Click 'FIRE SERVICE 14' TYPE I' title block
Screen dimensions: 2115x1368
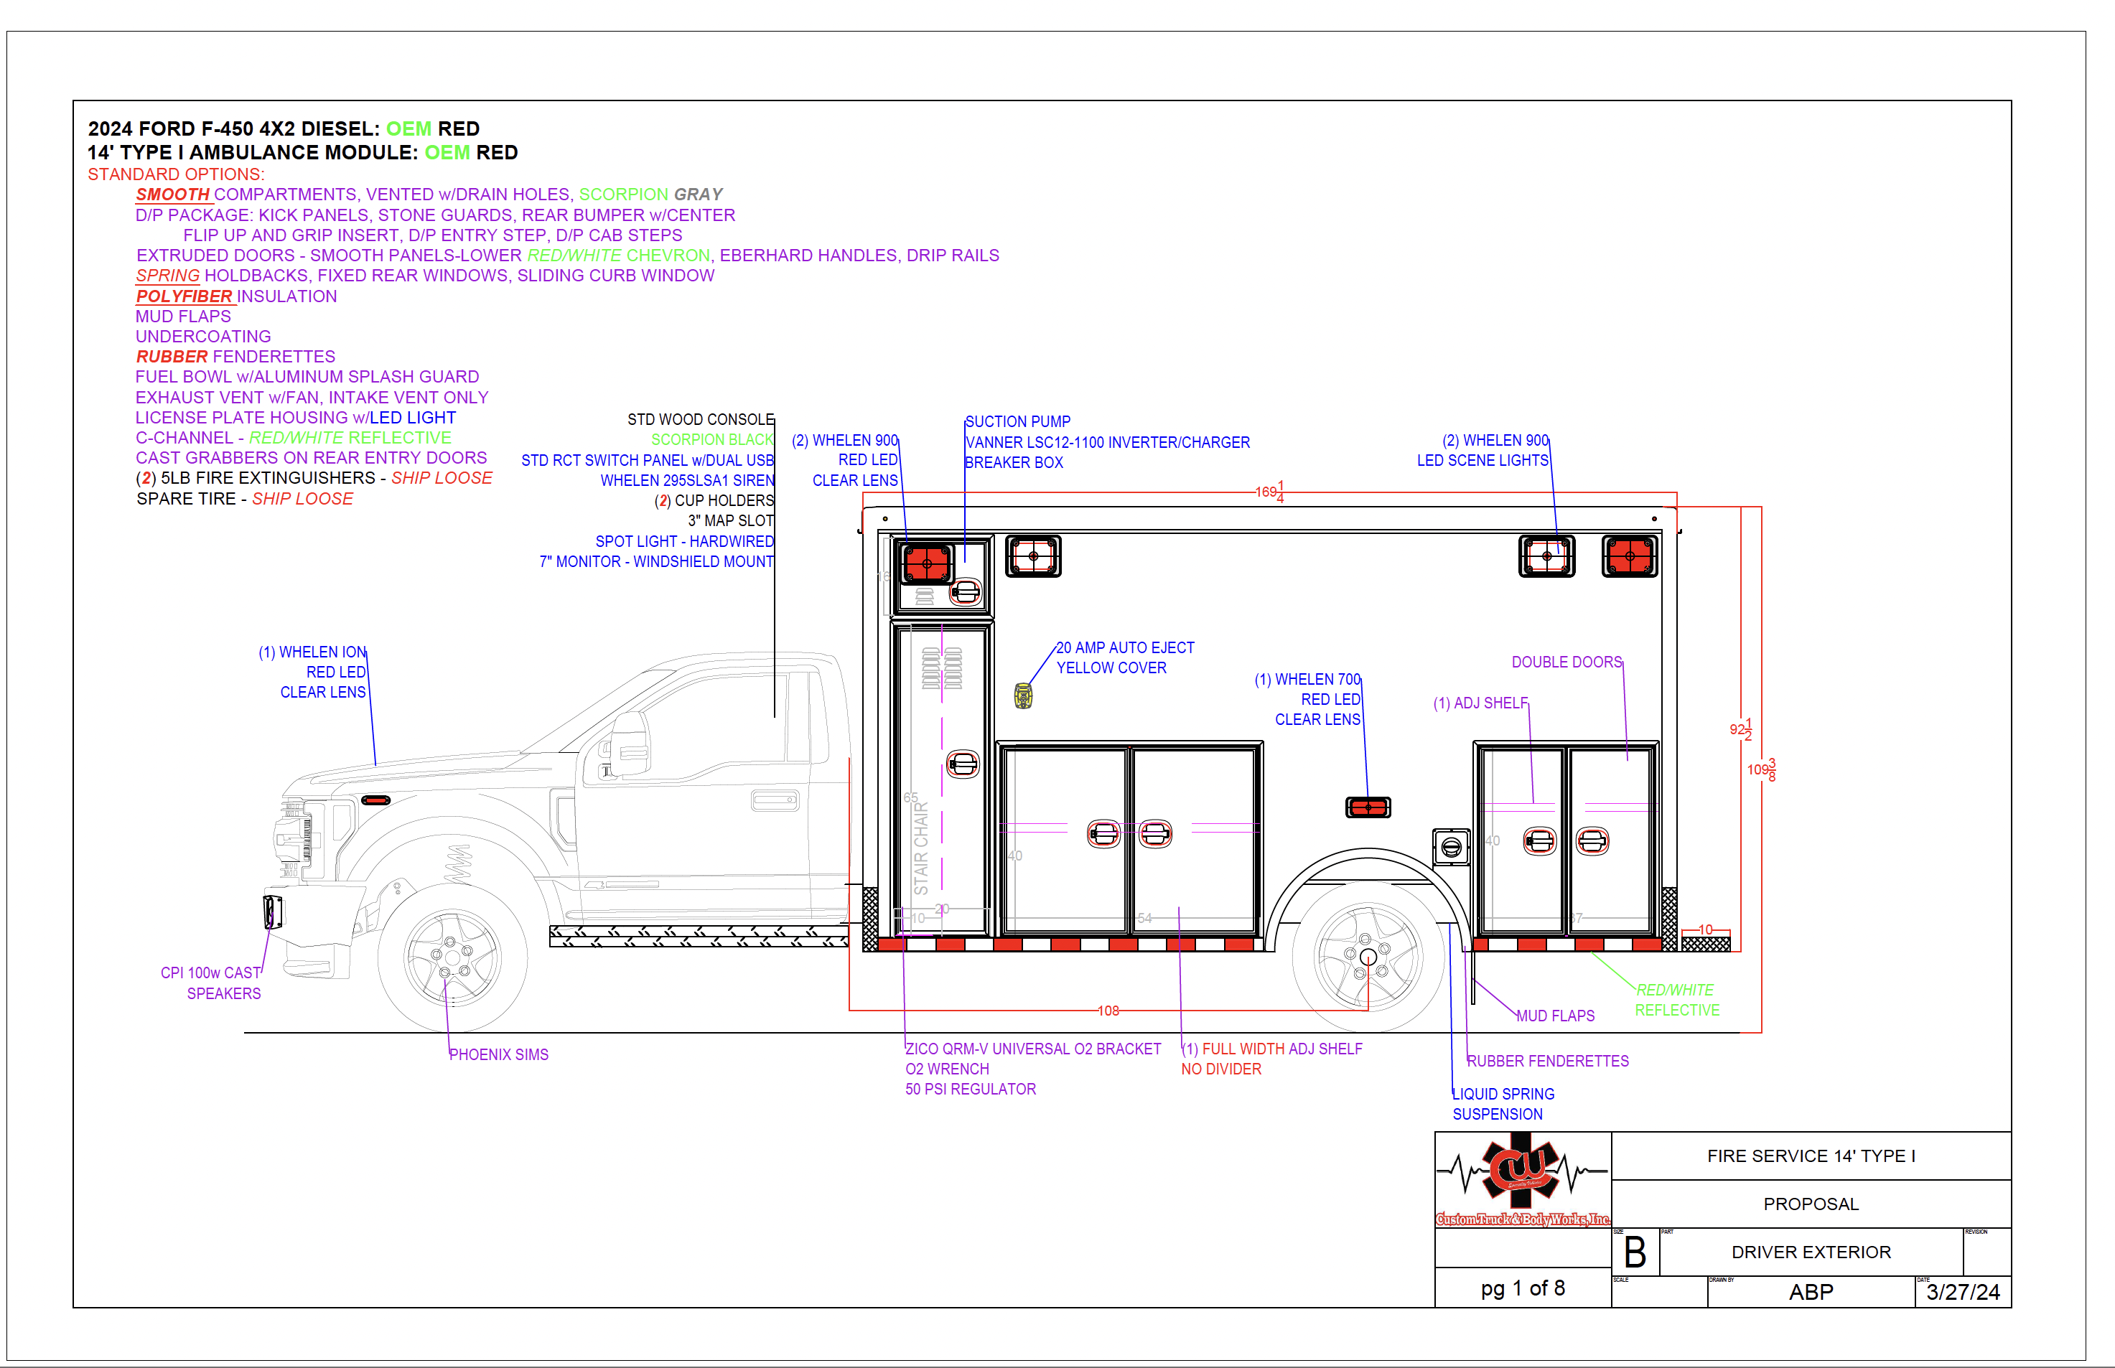pos(1811,1156)
